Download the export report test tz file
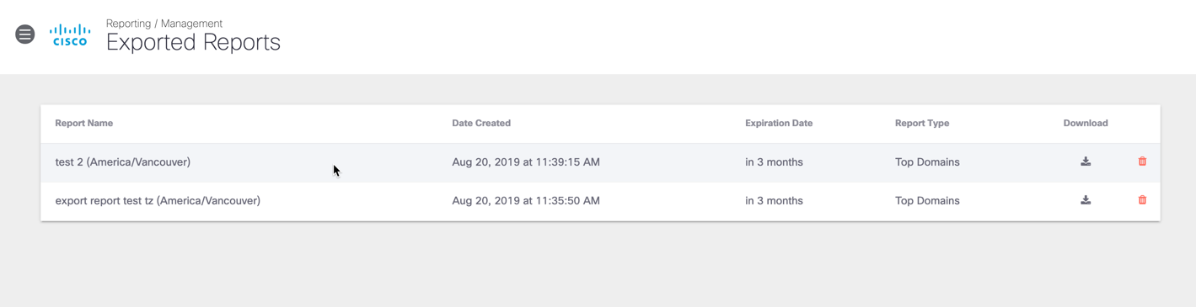This screenshot has width=1196, height=307. point(1086,200)
